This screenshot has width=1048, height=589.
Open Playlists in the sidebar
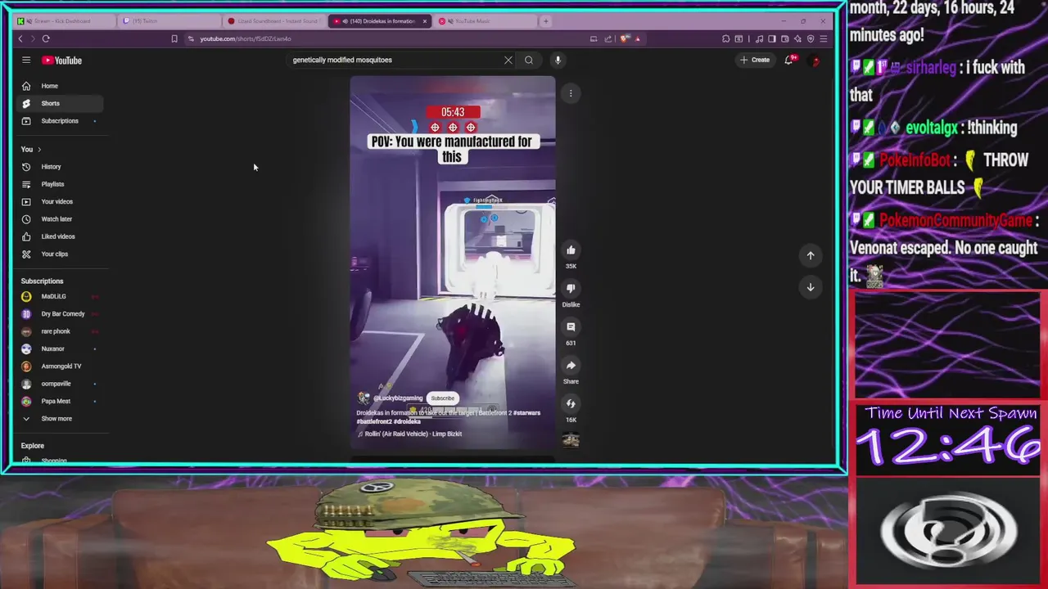(60, 184)
